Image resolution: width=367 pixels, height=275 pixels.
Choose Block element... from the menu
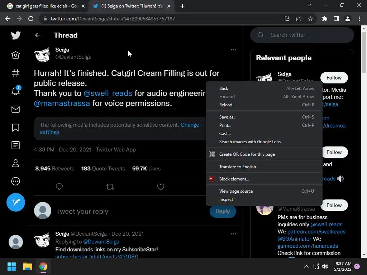click(264, 179)
